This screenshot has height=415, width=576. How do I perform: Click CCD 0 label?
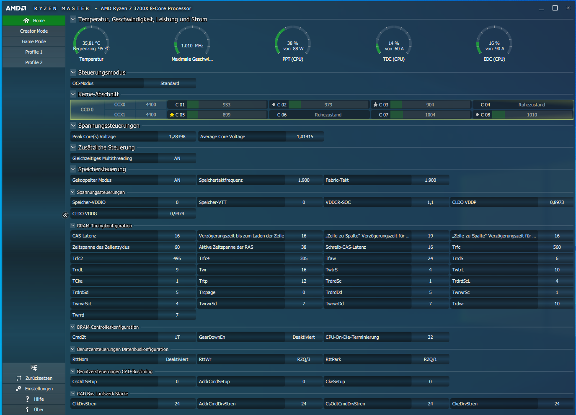click(x=87, y=110)
